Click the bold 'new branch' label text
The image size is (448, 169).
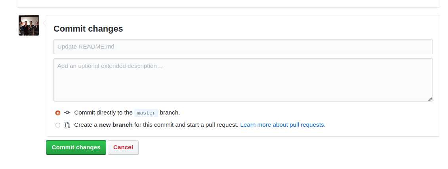click(116, 125)
